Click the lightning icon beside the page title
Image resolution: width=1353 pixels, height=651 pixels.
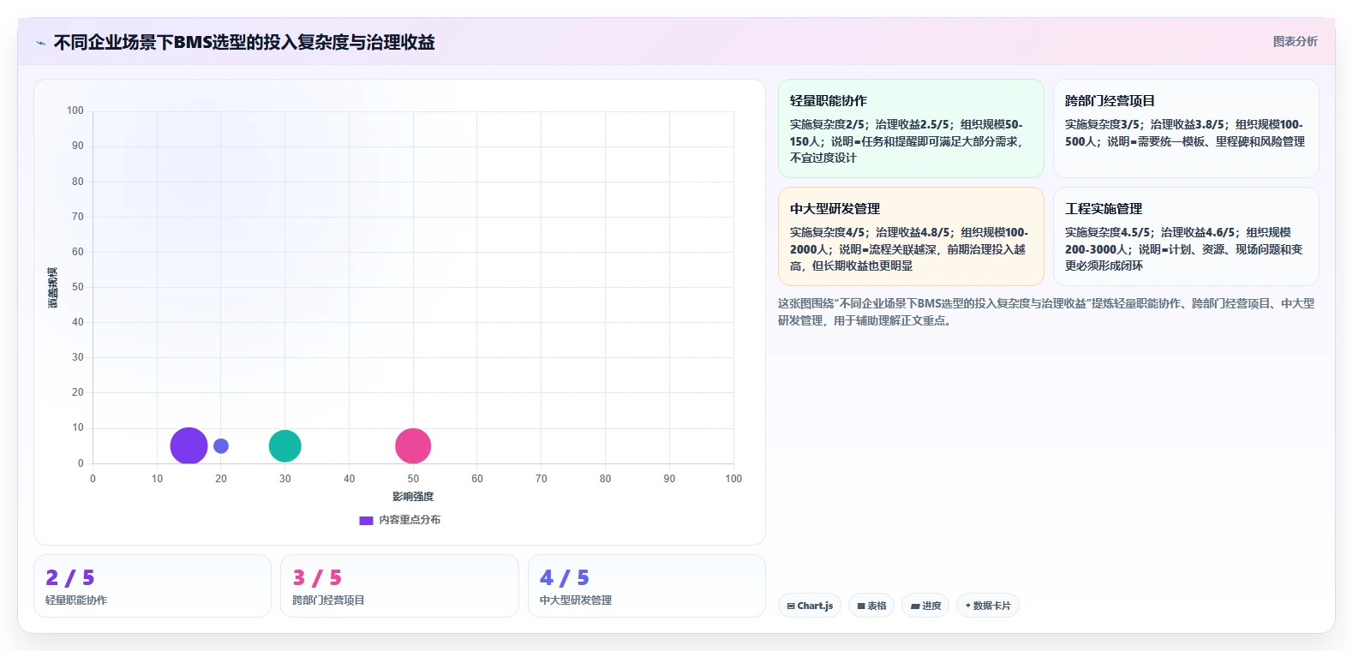(40, 43)
